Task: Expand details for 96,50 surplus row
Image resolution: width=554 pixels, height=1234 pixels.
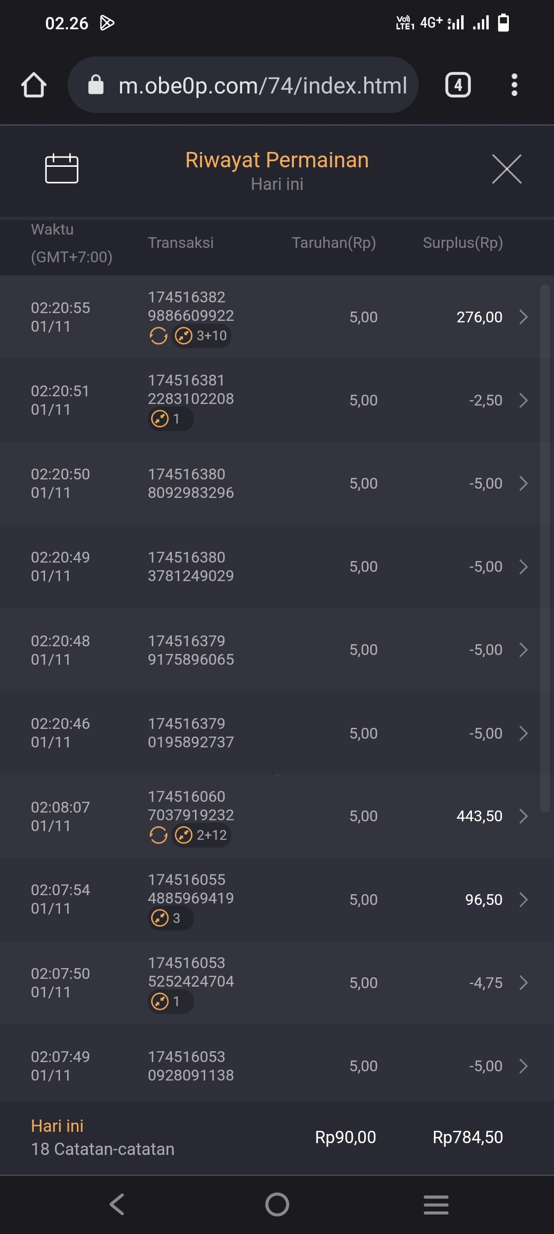Action: tap(523, 899)
